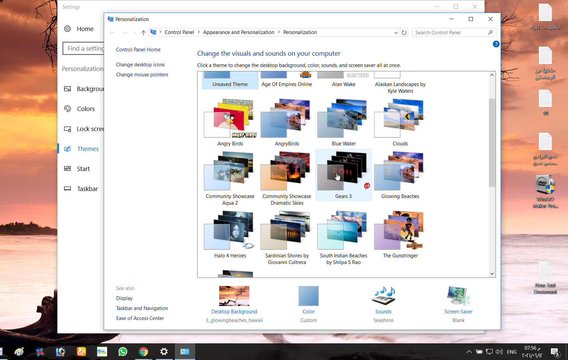
Task: Select the Gears 3 theme
Action: pos(344,175)
